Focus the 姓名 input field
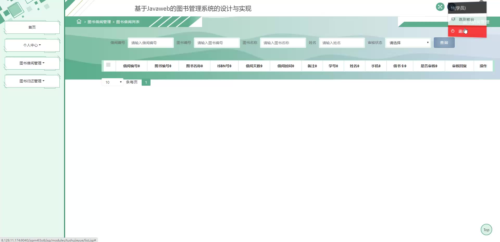 pyautogui.click(x=342, y=43)
